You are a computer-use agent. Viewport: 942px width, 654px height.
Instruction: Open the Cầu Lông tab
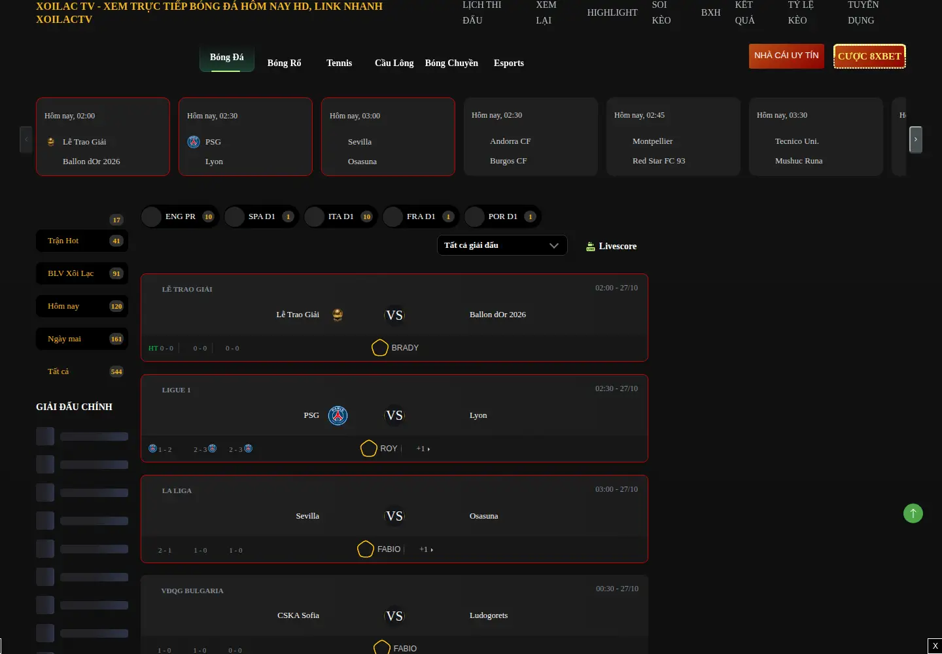click(394, 63)
